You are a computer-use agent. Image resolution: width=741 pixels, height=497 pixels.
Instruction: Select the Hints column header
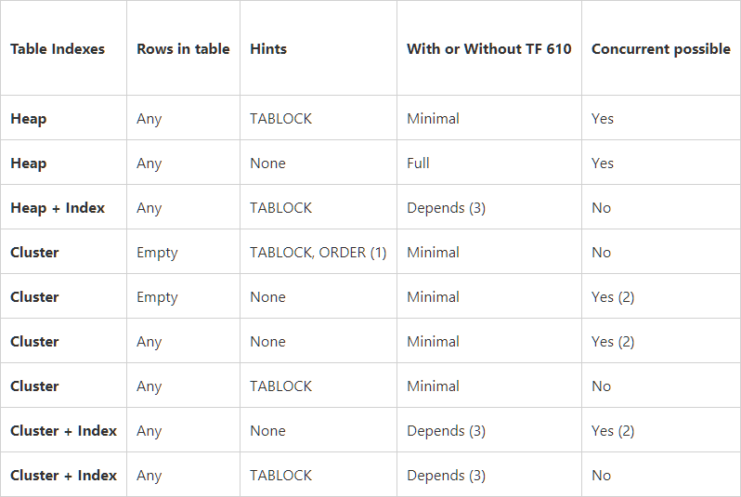click(x=268, y=49)
